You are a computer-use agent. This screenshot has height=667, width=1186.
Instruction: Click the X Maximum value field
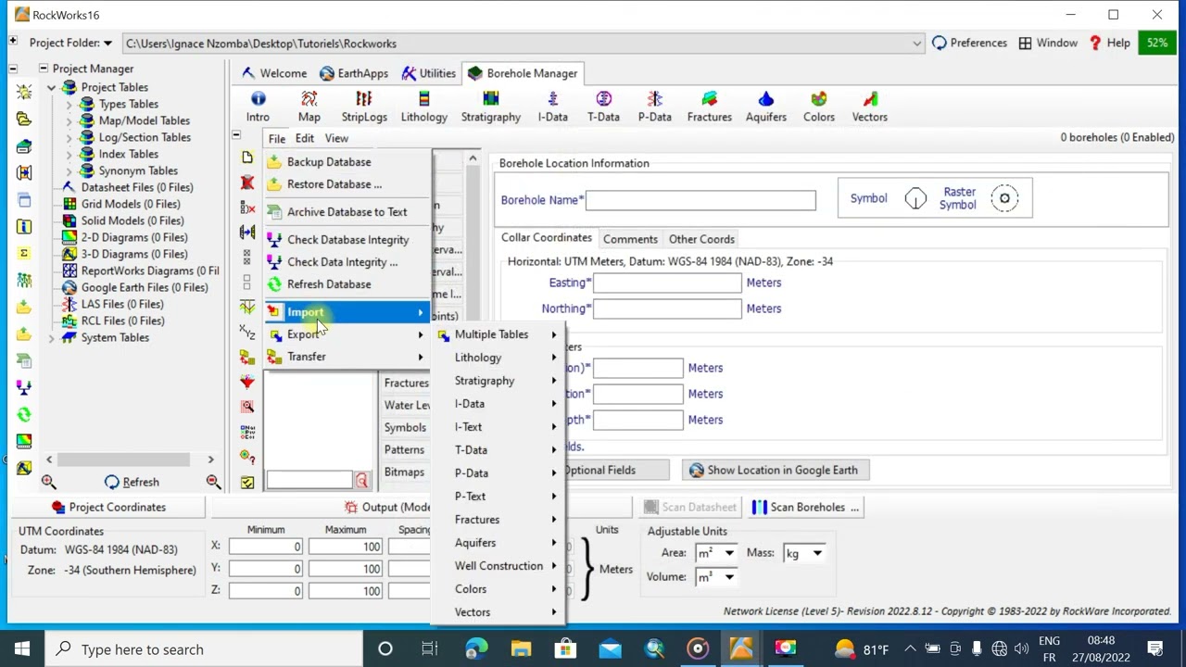[x=345, y=547]
